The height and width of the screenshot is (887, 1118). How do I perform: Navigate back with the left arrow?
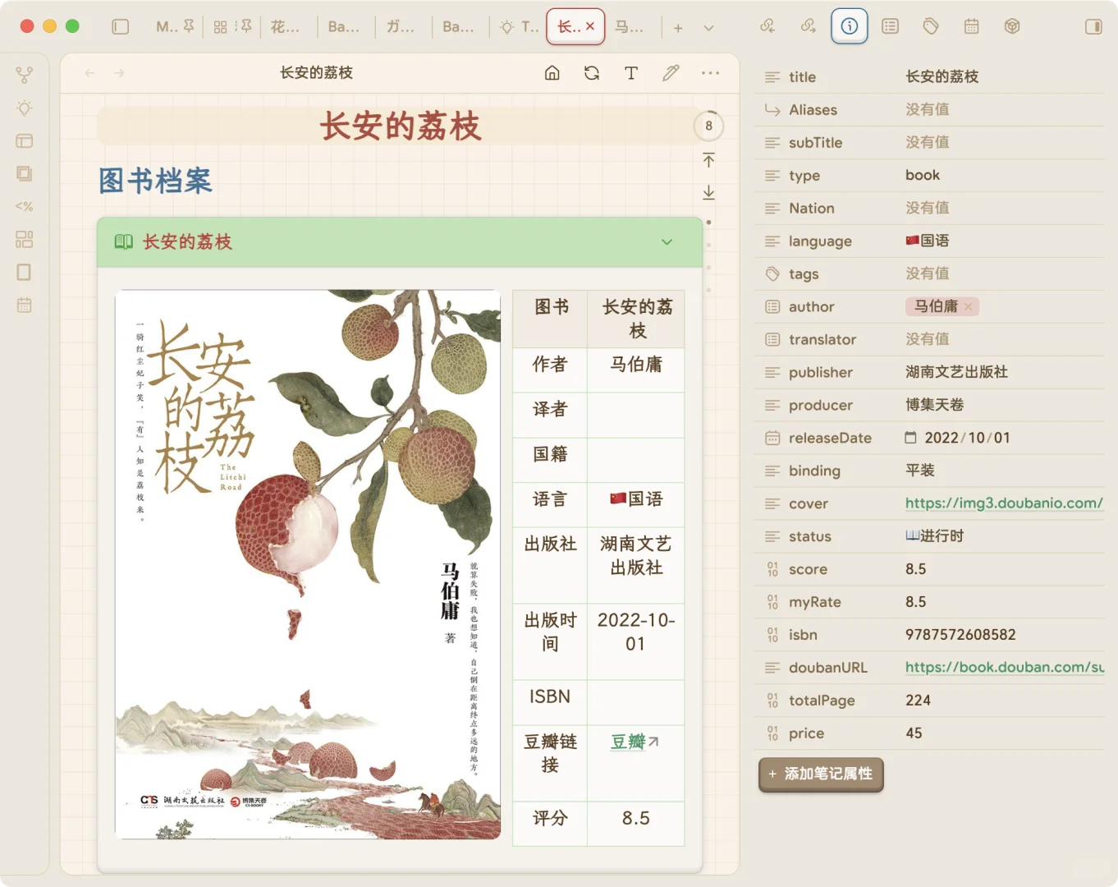coord(90,73)
